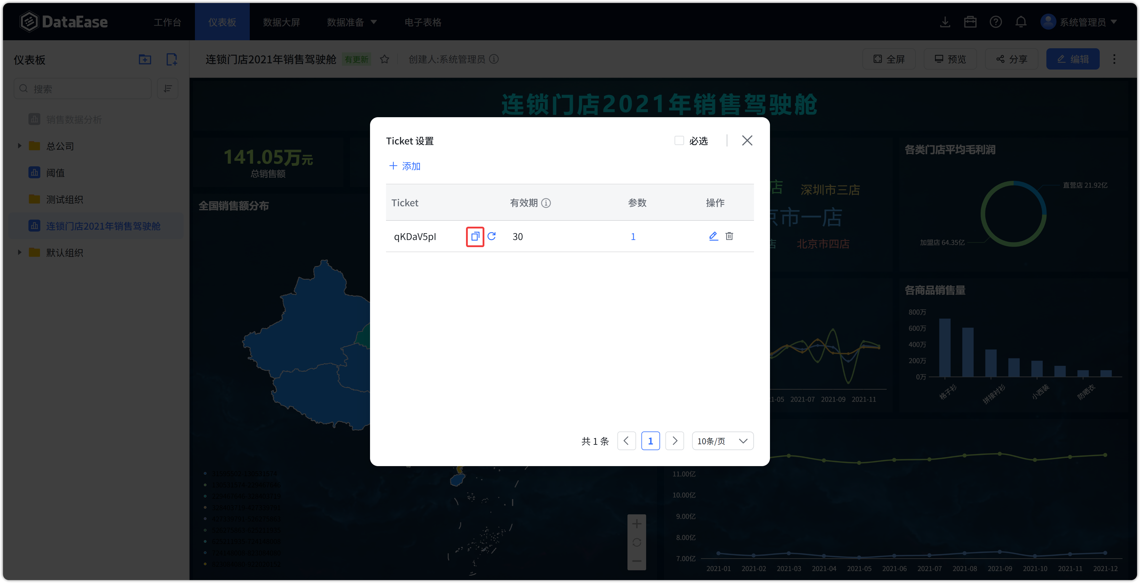Show the 有效期 info tooltip icon
Screen dimensions: 1140x583
[x=546, y=203]
